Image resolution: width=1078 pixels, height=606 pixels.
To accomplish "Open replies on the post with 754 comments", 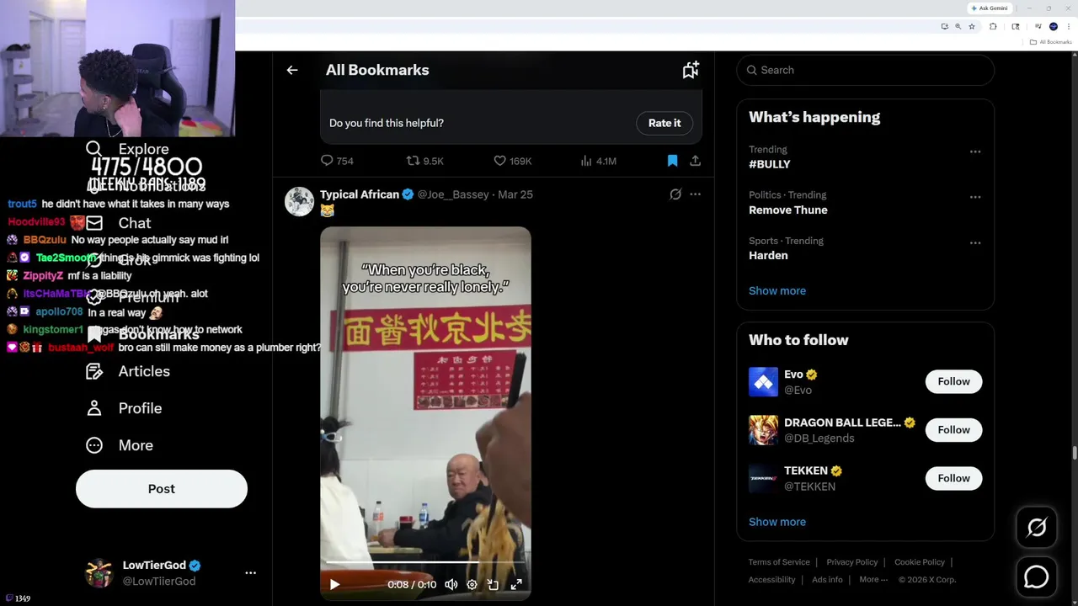I will [337, 161].
